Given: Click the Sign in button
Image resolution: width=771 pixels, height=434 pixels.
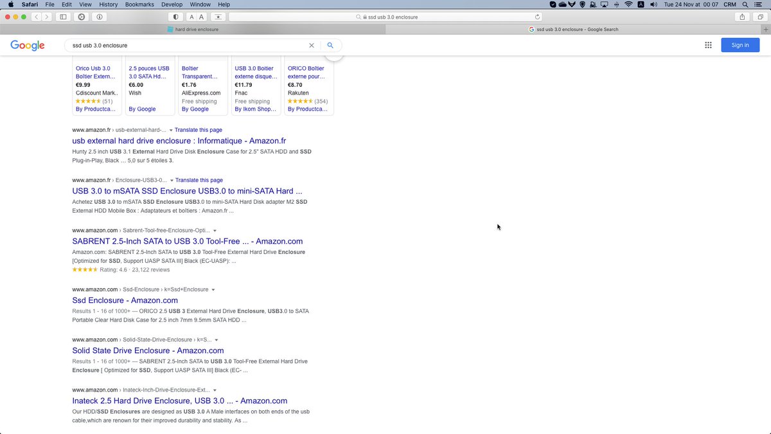Looking at the screenshot, I should coord(740,45).
